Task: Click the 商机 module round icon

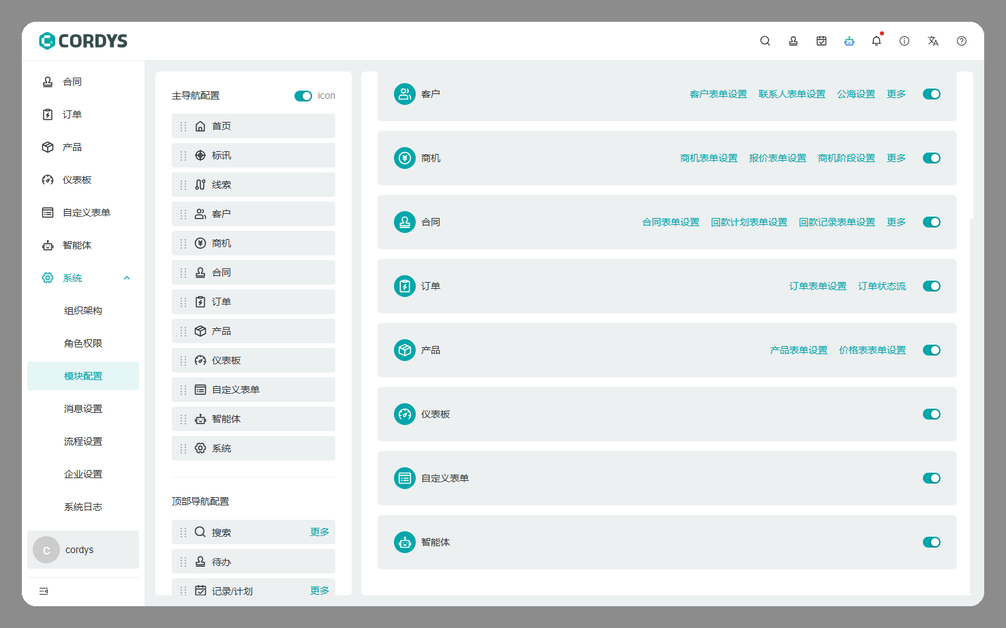Action: coord(405,158)
